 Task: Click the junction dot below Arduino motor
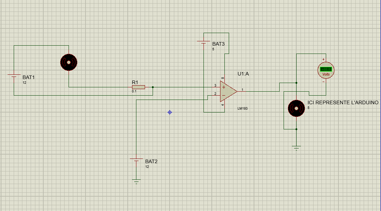(x=296, y=129)
